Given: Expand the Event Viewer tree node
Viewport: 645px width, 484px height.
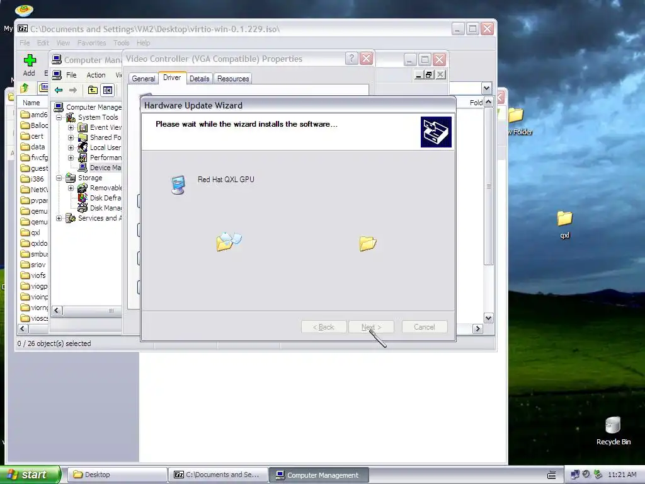Looking at the screenshot, I should point(71,127).
